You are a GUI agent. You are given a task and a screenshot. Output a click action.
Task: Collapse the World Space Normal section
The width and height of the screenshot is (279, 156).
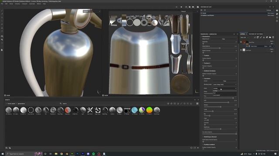pyautogui.click(x=210, y=137)
